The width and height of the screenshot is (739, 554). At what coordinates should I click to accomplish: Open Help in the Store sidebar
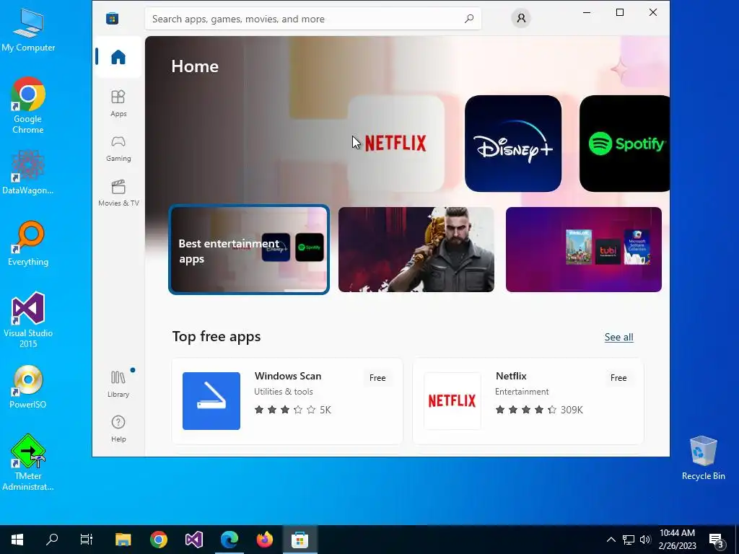(x=118, y=428)
